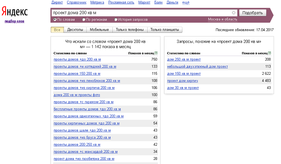Open the 'Директ' link in top navigation

(x=57, y=3)
